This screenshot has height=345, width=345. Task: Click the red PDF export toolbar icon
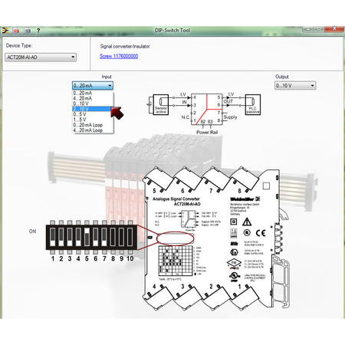click(x=16, y=31)
